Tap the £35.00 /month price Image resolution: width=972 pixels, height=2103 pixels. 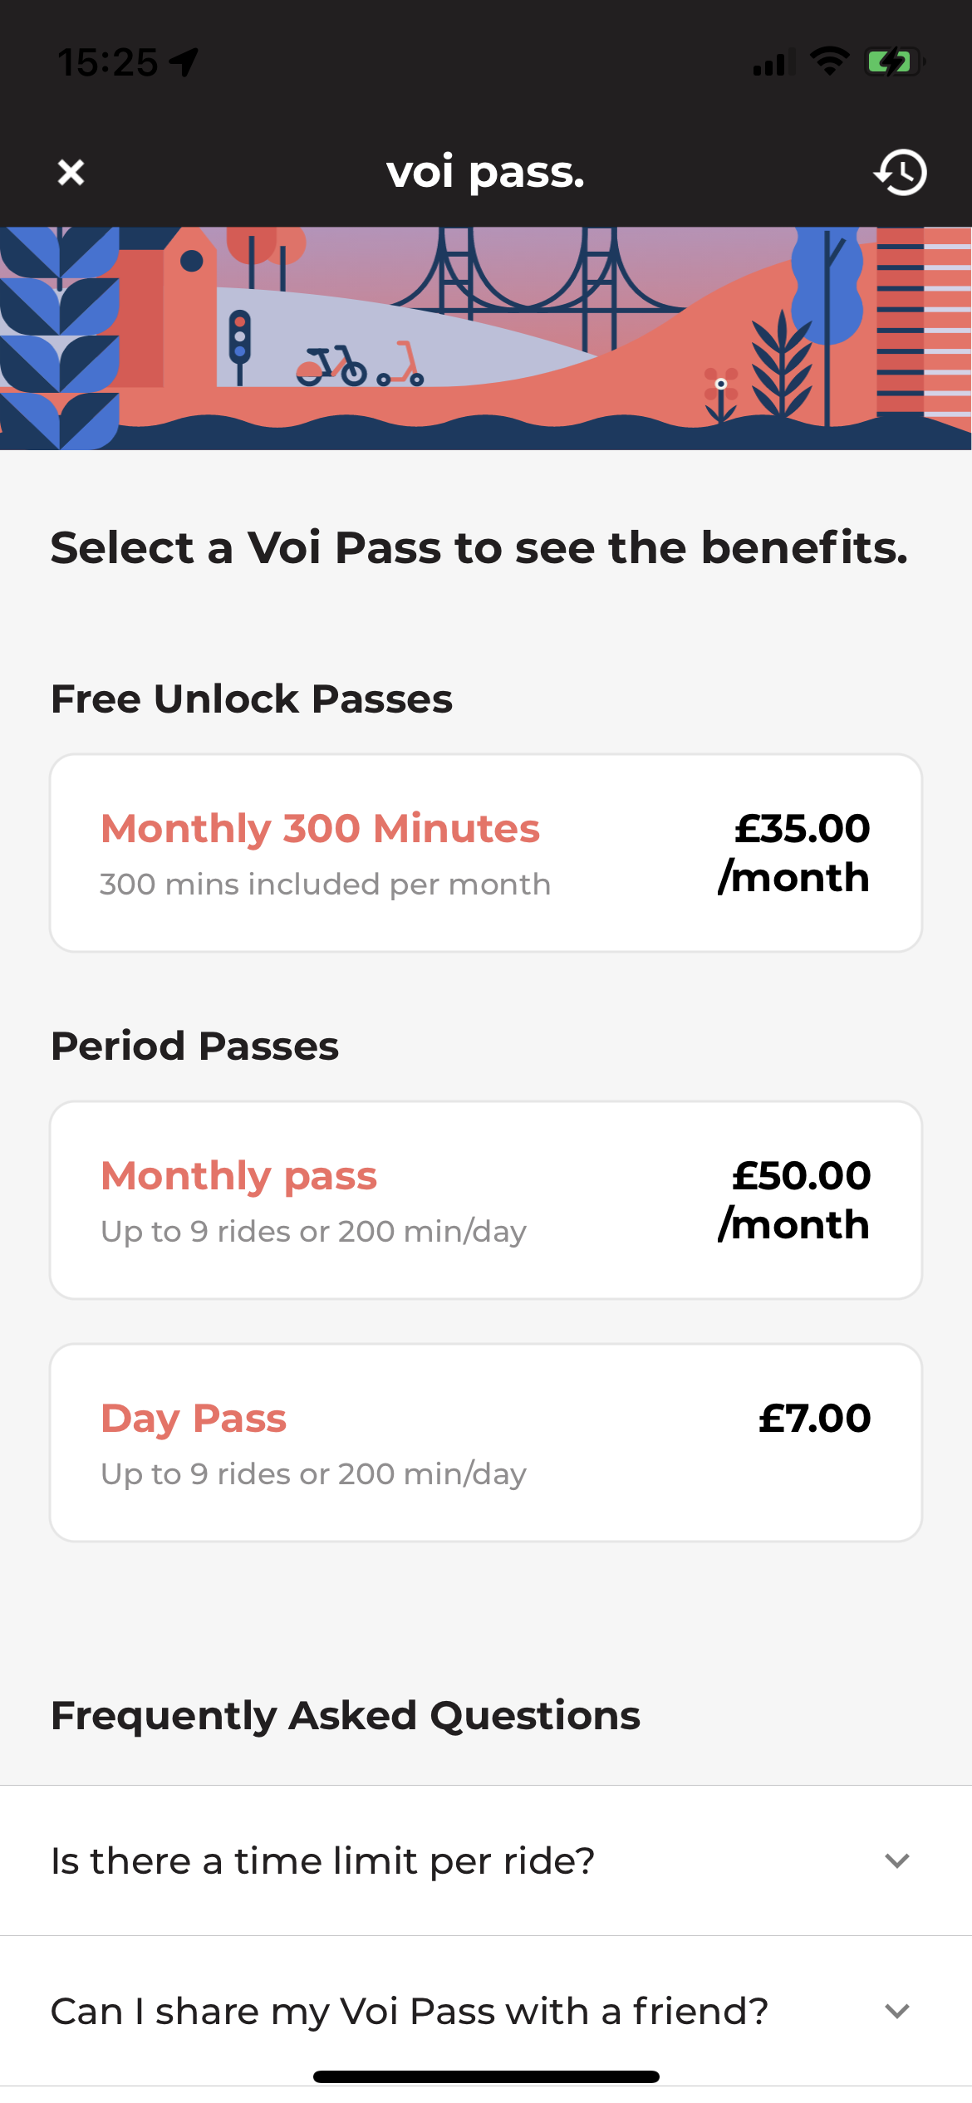[x=794, y=853]
